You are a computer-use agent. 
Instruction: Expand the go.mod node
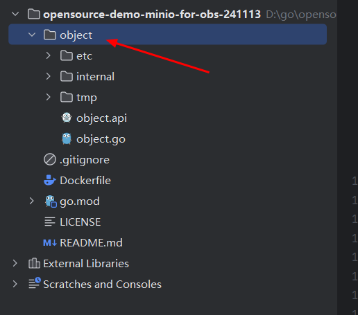click(x=31, y=201)
